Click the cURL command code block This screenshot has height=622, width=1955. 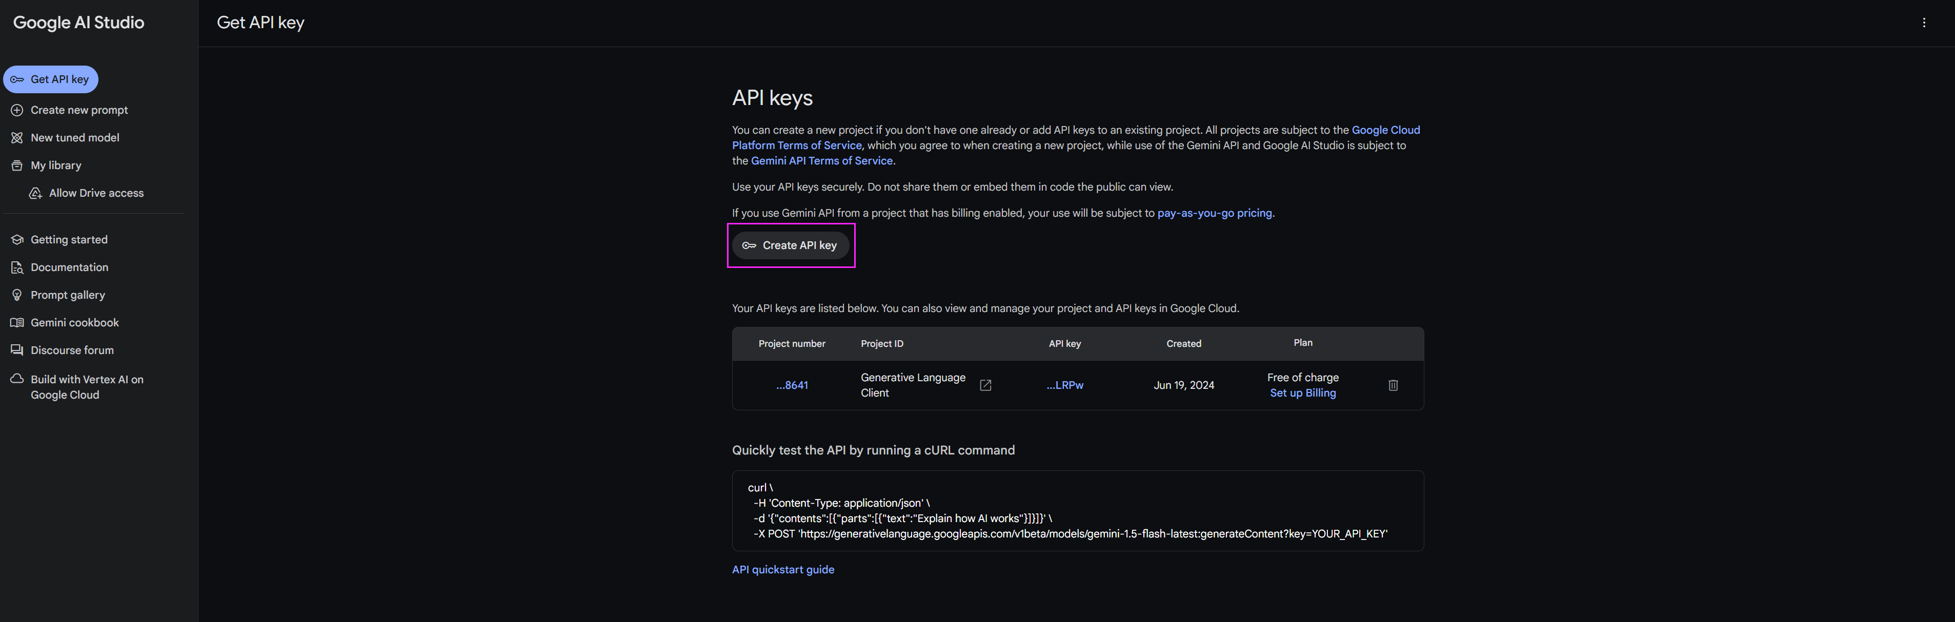coord(1077,510)
